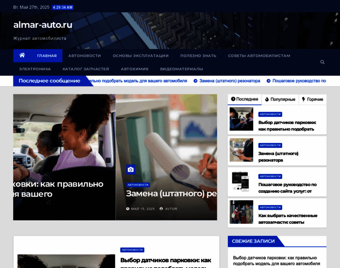Open Каталог запчастей menu item
Screen dimensions: 340x268
coord(86,69)
